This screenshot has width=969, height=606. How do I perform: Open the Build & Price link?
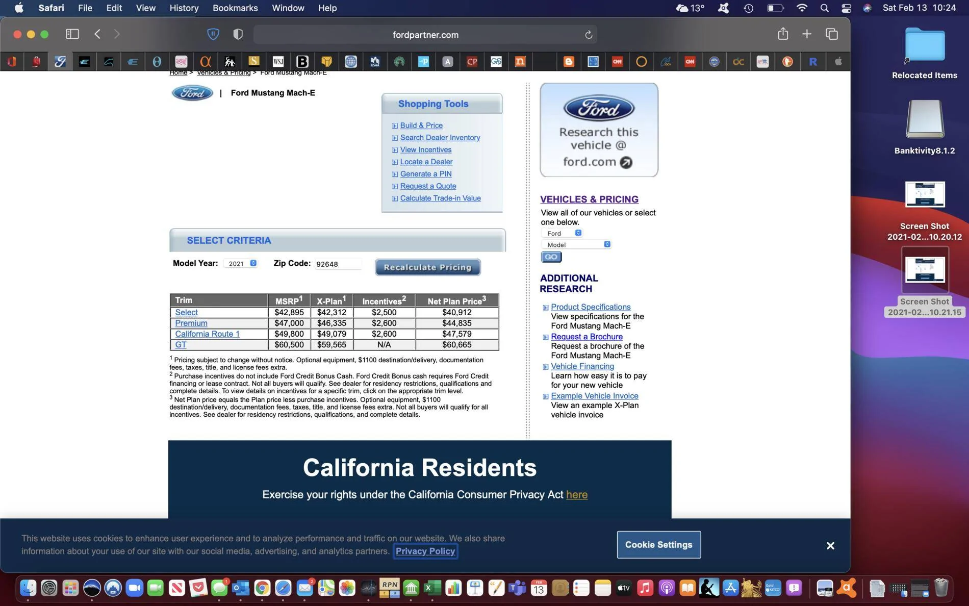click(x=421, y=125)
